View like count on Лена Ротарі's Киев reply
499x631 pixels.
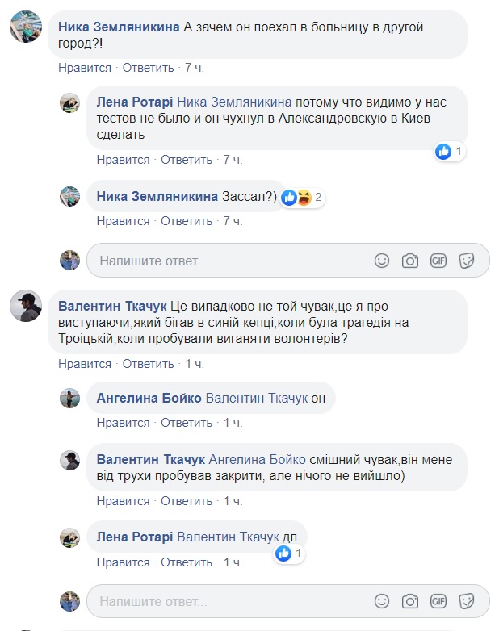(x=449, y=151)
